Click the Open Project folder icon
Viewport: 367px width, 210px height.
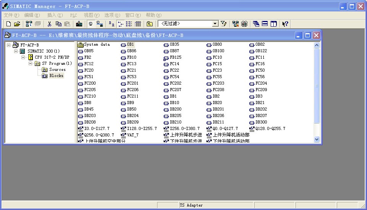pyautogui.click(x=17, y=24)
